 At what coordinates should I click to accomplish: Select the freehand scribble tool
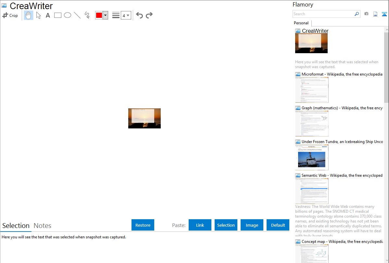coord(87,15)
